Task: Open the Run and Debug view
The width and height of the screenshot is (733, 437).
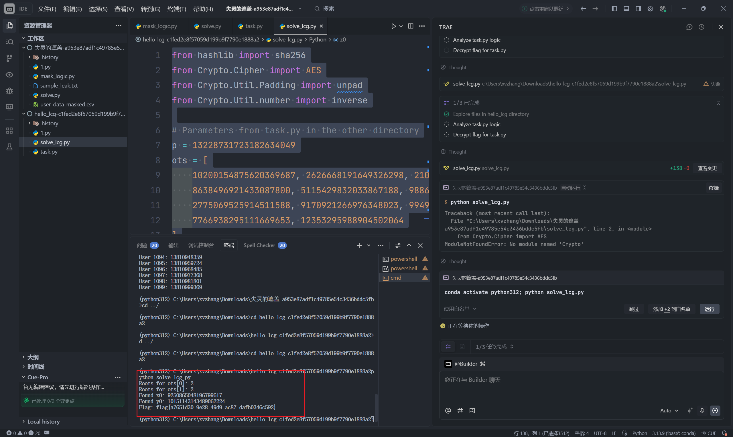Action: point(9,91)
